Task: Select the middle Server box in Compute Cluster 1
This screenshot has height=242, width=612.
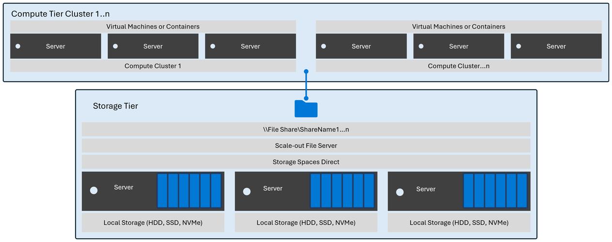Action: point(153,46)
